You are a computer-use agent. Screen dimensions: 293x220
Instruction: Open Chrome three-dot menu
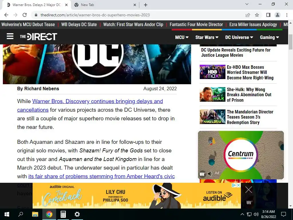(x=287, y=15)
